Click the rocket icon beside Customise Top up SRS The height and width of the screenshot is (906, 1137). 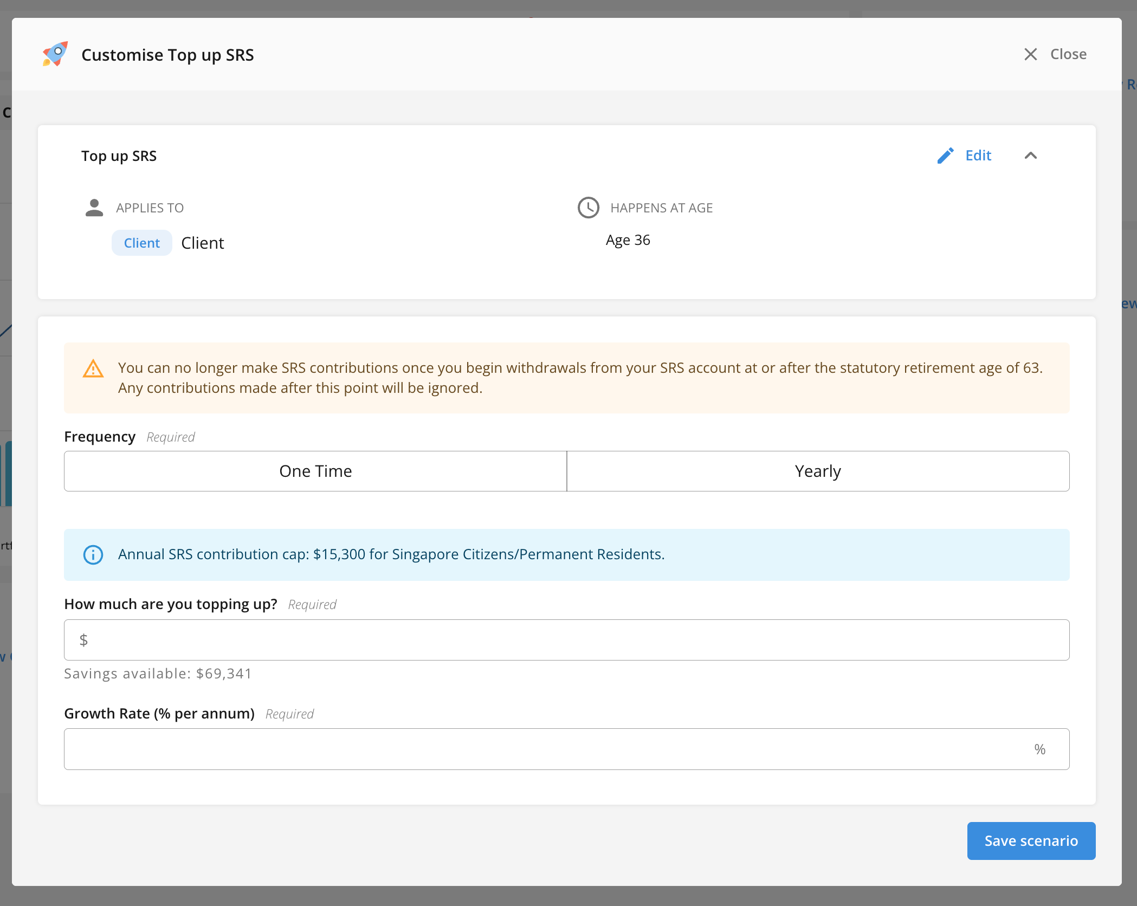[55, 54]
